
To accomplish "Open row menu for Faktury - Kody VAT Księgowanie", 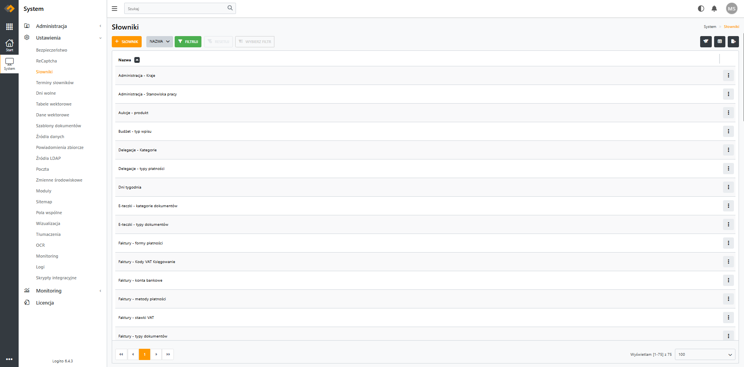I will coord(728,262).
